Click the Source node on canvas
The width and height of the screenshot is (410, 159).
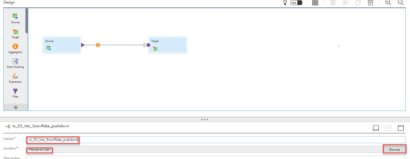(62, 45)
